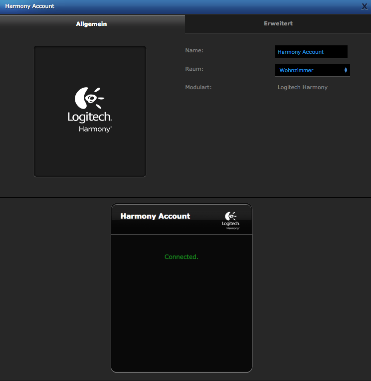Click the large Logitech Harmony module image

(90, 111)
